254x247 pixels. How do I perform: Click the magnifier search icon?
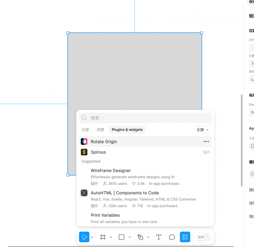84,118
